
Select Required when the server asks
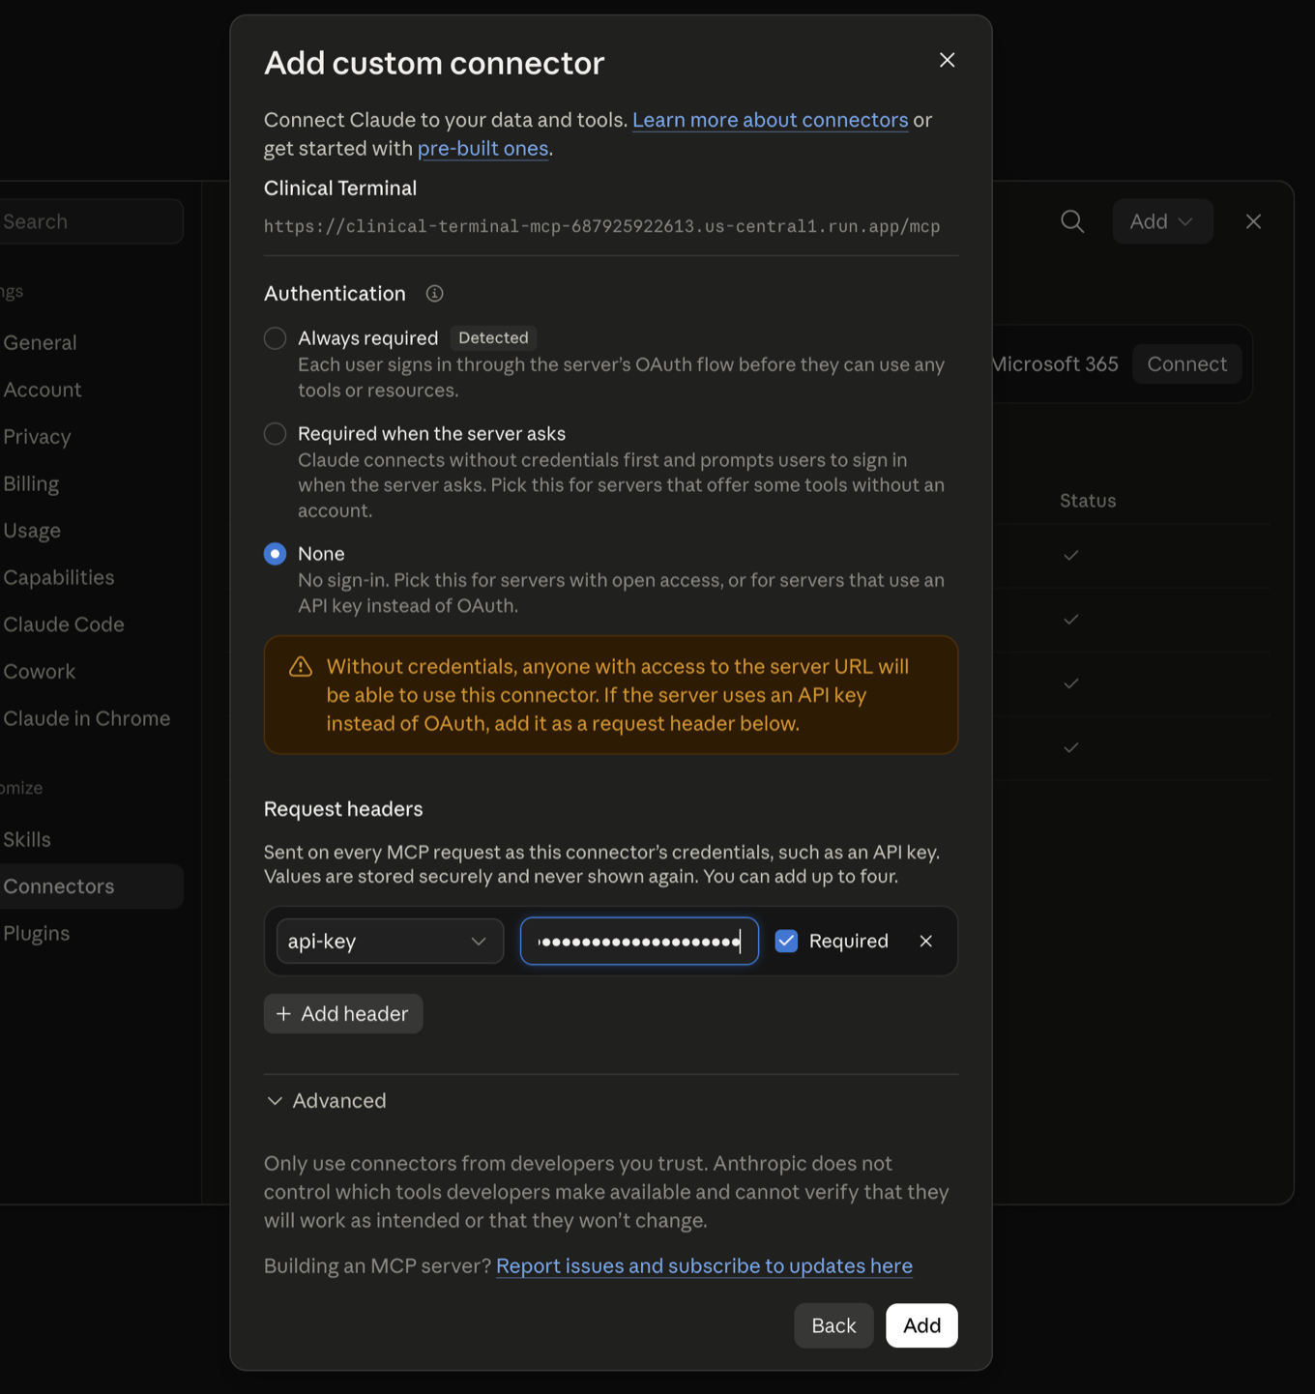276,434
